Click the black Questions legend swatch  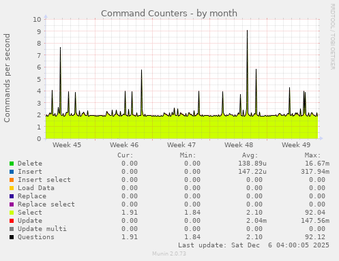coord(12,237)
